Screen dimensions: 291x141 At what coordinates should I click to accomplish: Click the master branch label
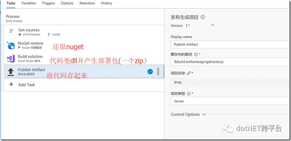point(54,35)
